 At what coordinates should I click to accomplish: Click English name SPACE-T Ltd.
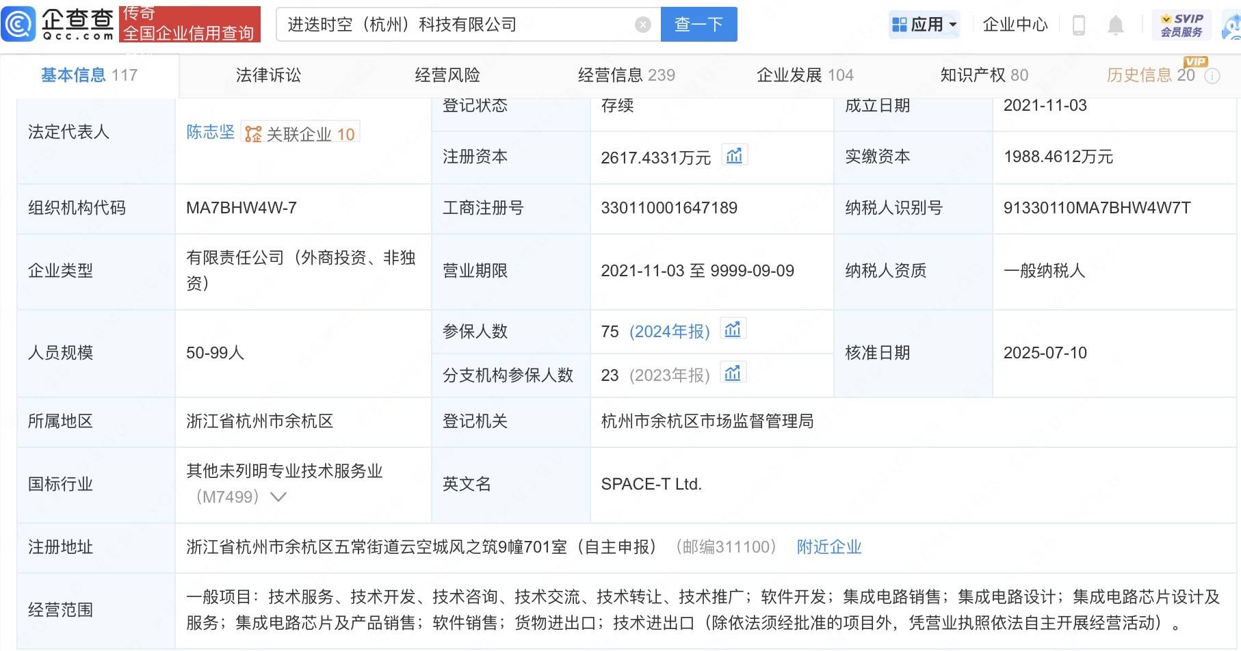pyautogui.click(x=651, y=484)
